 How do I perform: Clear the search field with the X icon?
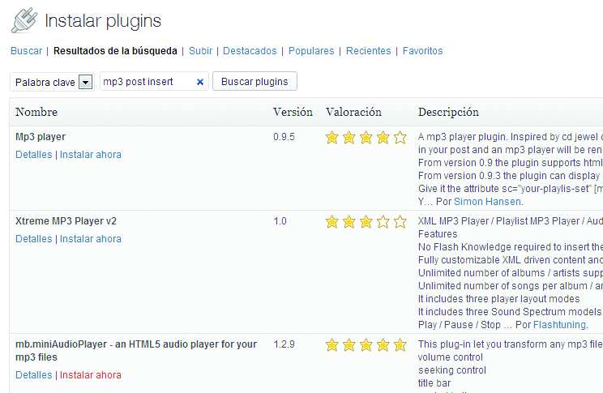[200, 82]
